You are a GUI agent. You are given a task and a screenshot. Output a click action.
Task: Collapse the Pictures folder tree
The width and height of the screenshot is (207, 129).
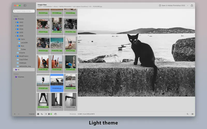(14, 19)
